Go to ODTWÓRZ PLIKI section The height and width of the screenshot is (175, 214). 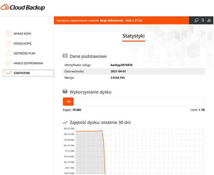pyautogui.click(x=24, y=53)
